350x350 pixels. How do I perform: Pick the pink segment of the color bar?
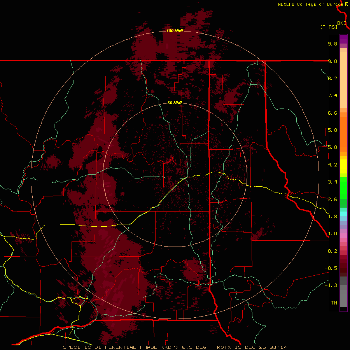tap(343, 236)
